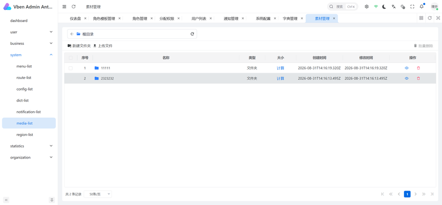The height and width of the screenshot is (205, 442).
Task: View folder 11111 with the eye icon
Action: [407, 68]
